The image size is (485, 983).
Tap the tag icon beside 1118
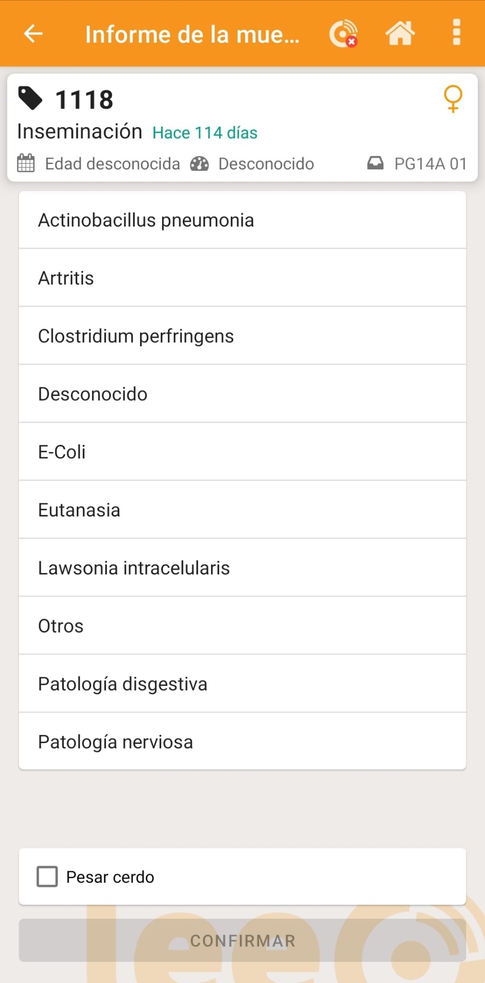(30, 98)
